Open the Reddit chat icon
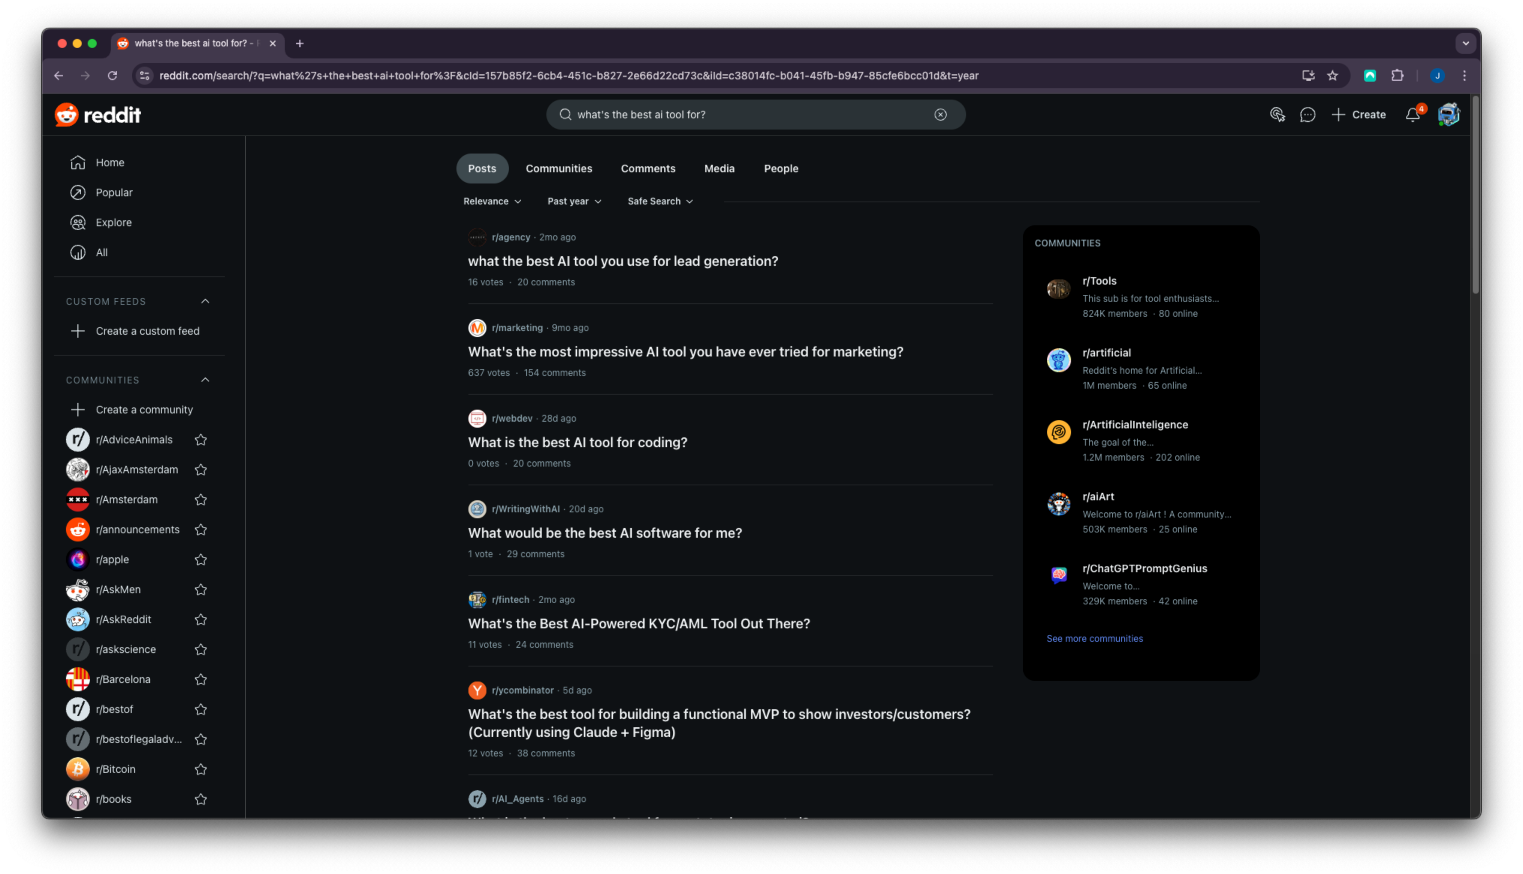The width and height of the screenshot is (1523, 874). 1308,115
